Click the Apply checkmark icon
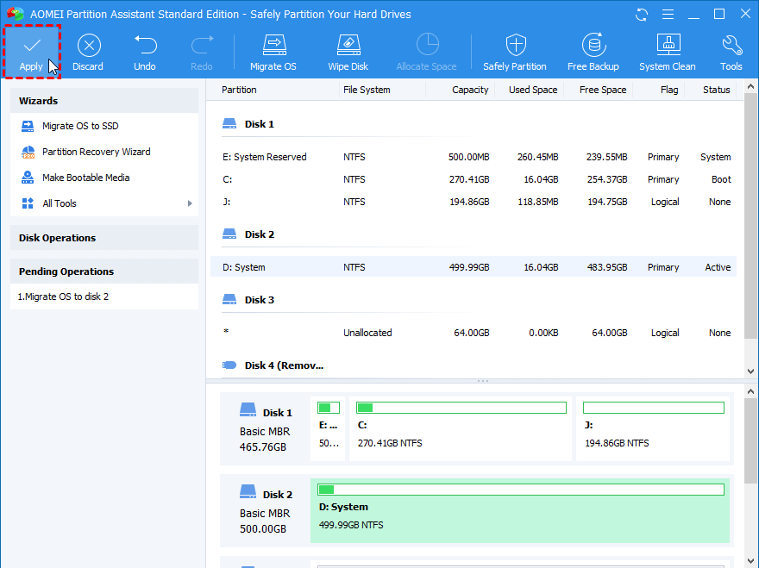Image resolution: width=759 pixels, height=568 pixels. [x=31, y=46]
